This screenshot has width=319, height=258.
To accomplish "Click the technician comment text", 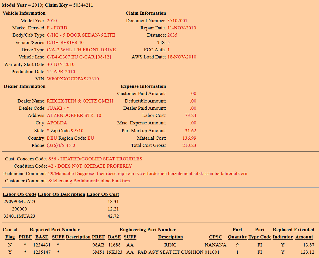I will tap(147, 174).
